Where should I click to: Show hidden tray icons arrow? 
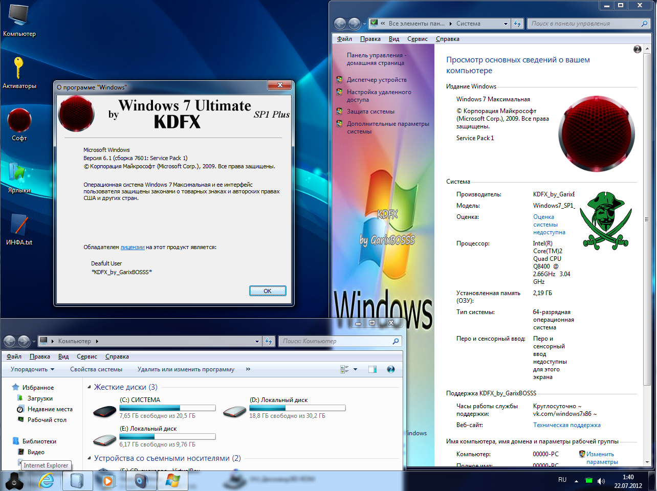point(576,481)
